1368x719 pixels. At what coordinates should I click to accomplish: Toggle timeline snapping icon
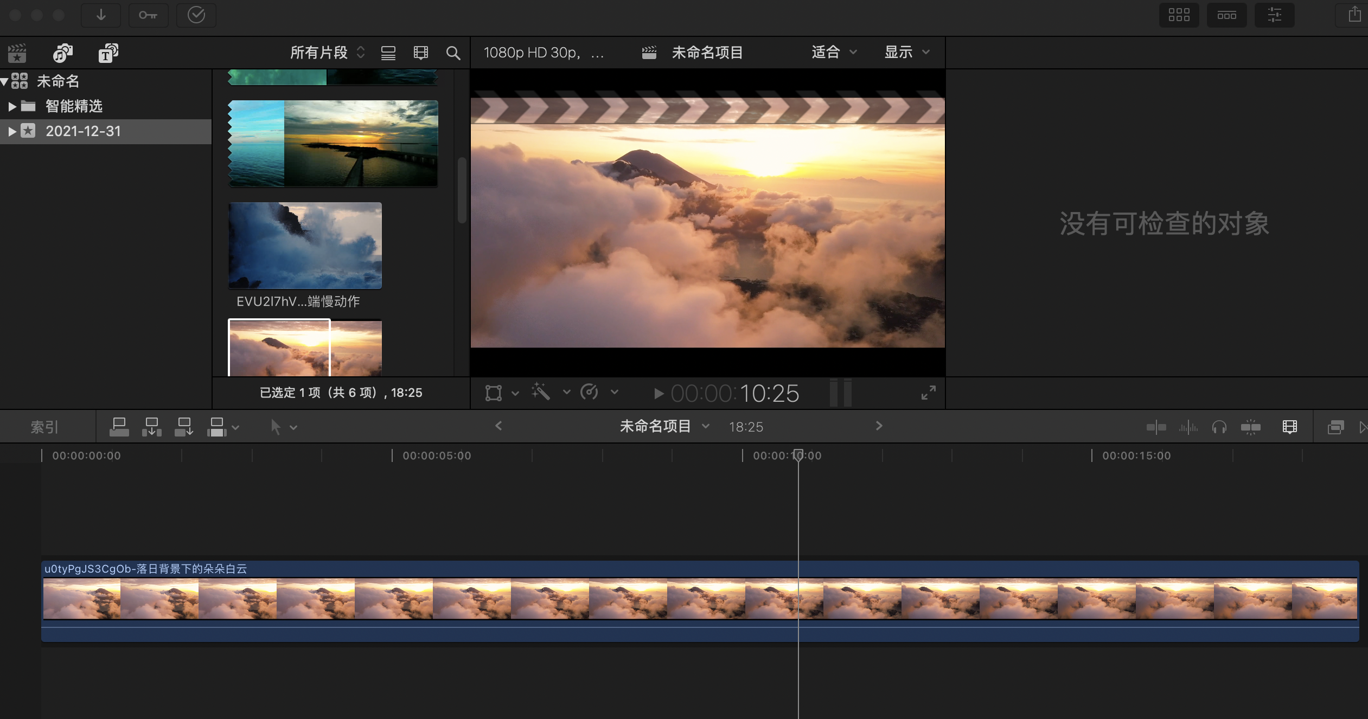point(1251,427)
